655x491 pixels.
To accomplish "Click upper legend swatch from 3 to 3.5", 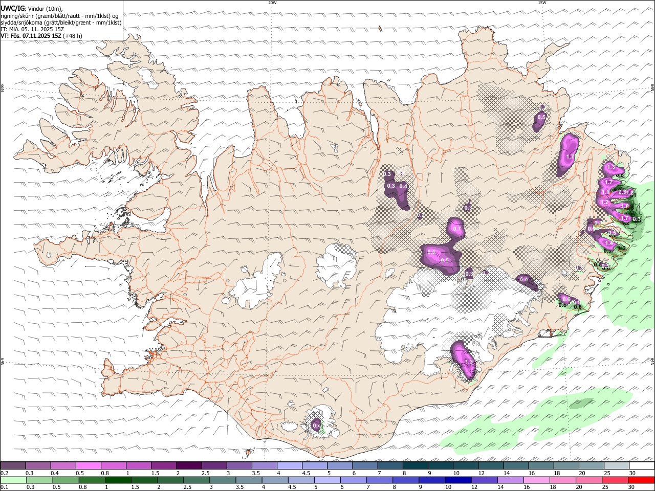I will [239, 466].
